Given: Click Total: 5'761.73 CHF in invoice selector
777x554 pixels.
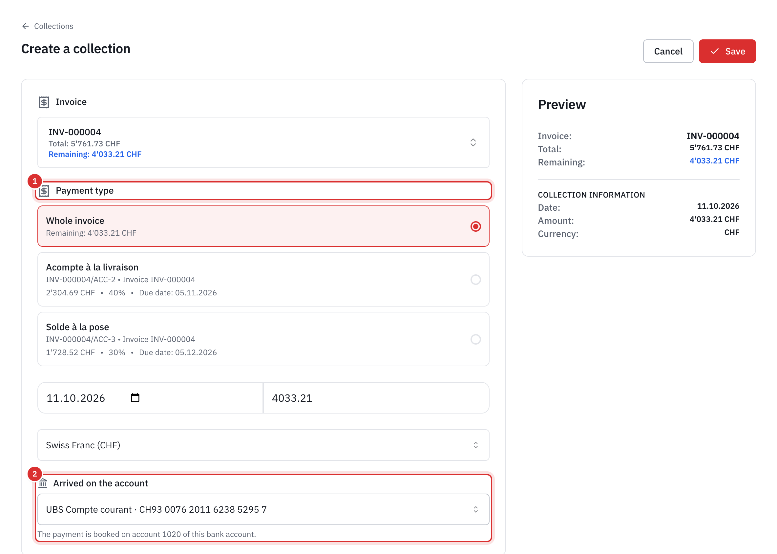Looking at the screenshot, I should pos(84,144).
